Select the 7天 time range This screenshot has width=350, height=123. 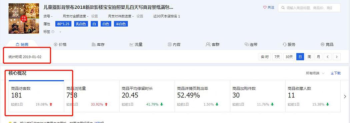click(277, 57)
